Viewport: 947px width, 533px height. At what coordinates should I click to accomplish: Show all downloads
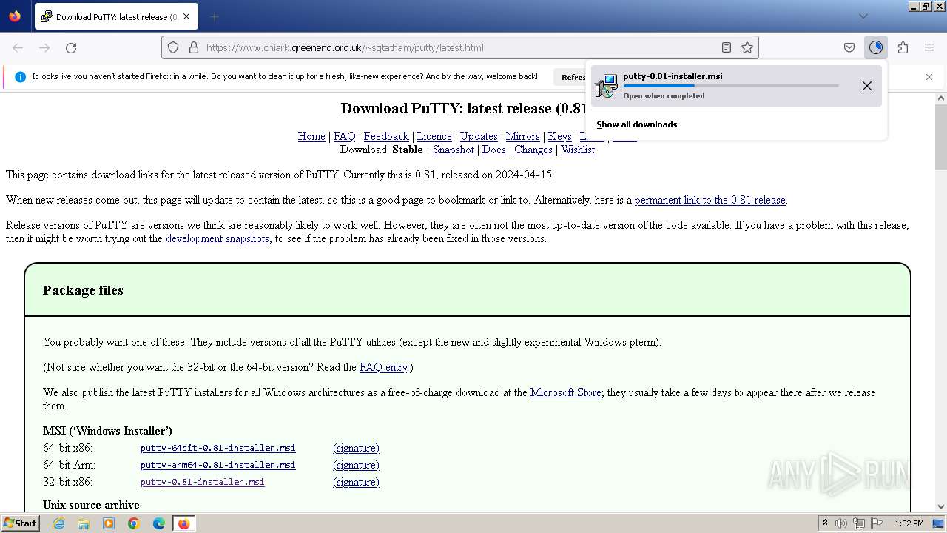pos(637,124)
